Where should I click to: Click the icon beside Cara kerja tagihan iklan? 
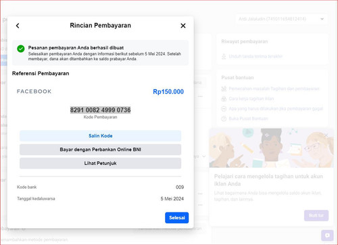(224, 99)
